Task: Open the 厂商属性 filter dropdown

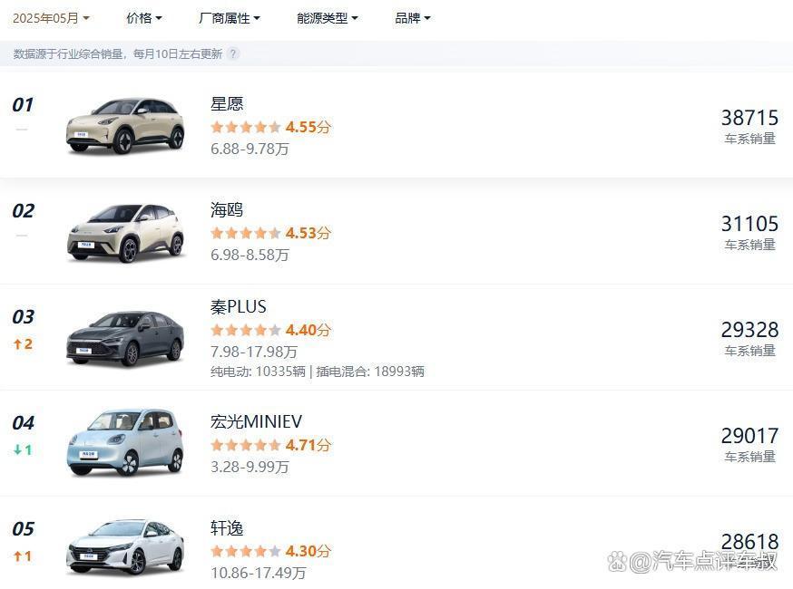Action: pyautogui.click(x=229, y=18)
